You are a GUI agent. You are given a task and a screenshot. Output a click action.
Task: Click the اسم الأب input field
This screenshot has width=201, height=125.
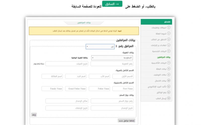point(99,76)
